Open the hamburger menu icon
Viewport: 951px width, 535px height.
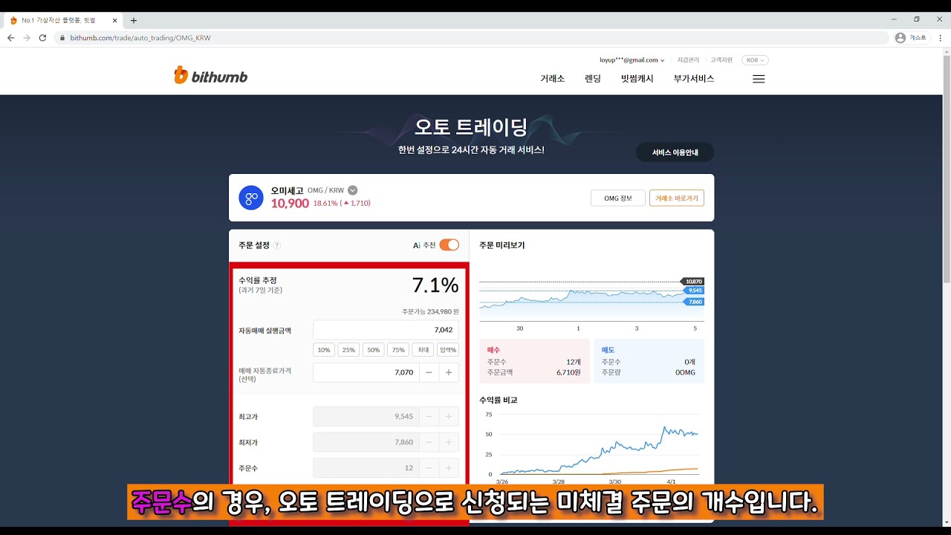(x=759, y=79)
